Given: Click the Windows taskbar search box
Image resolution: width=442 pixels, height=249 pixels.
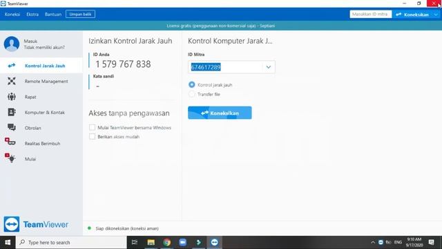Looking at the screenshot, I should pos(71,242).
